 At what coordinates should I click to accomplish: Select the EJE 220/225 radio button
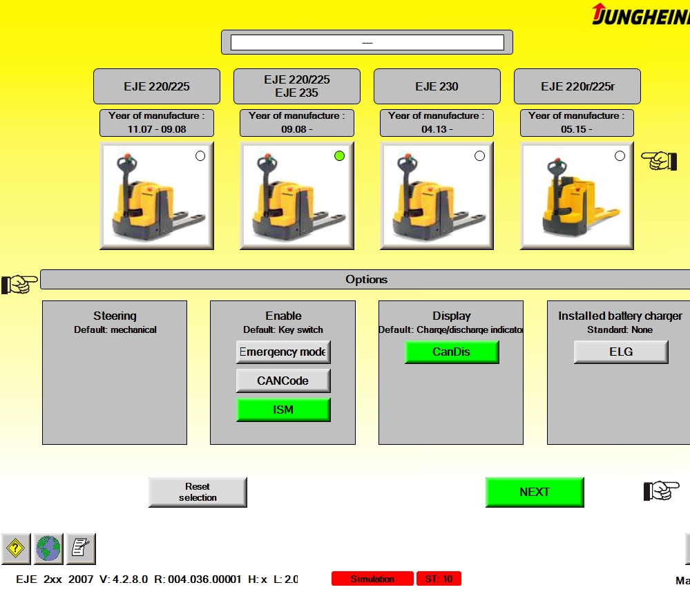tap(200, 155)
